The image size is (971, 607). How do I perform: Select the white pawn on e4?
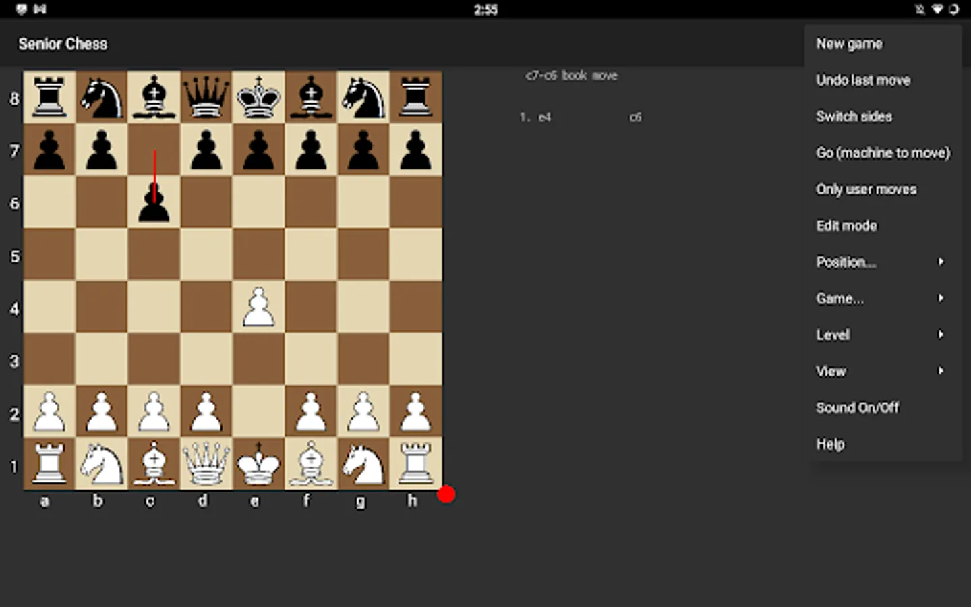click(258, 308)
